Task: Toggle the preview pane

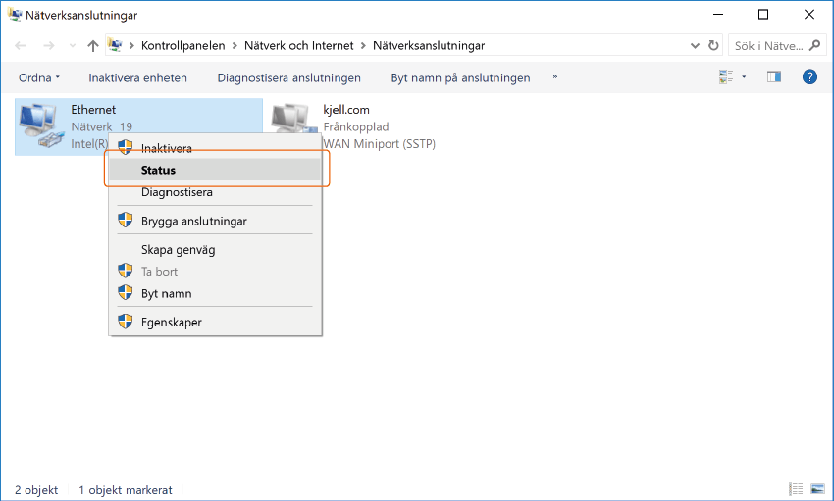Action: pos(774,77)
